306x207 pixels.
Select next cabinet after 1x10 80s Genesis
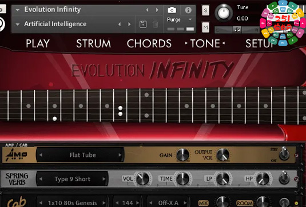coord(104,203)
